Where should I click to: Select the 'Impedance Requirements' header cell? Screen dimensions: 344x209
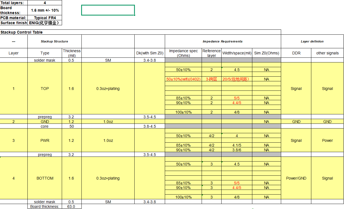(x=223, y=41)
